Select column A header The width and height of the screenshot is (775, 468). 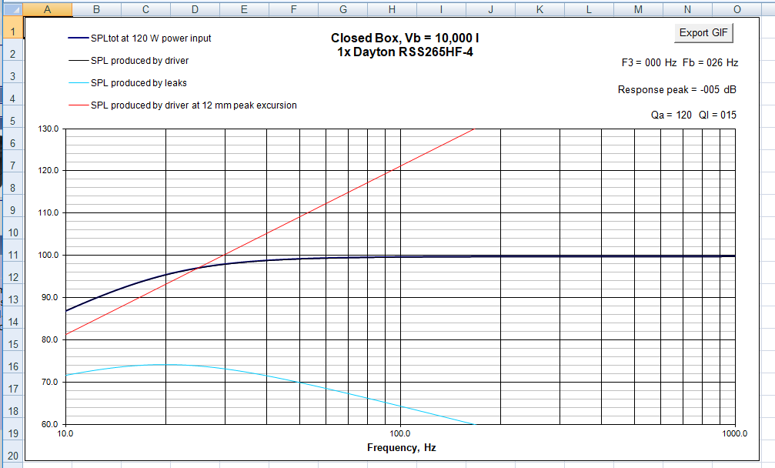point(48,9)
